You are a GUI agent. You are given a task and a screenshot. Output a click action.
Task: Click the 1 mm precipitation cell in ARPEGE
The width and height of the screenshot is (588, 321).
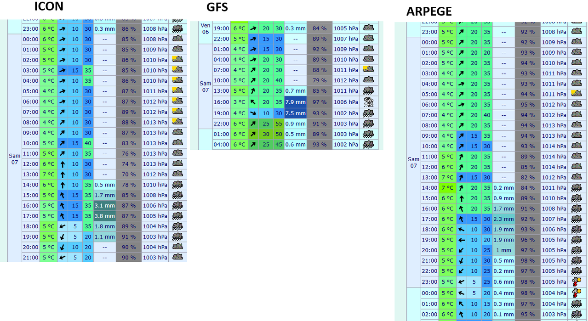pos(503,250)
